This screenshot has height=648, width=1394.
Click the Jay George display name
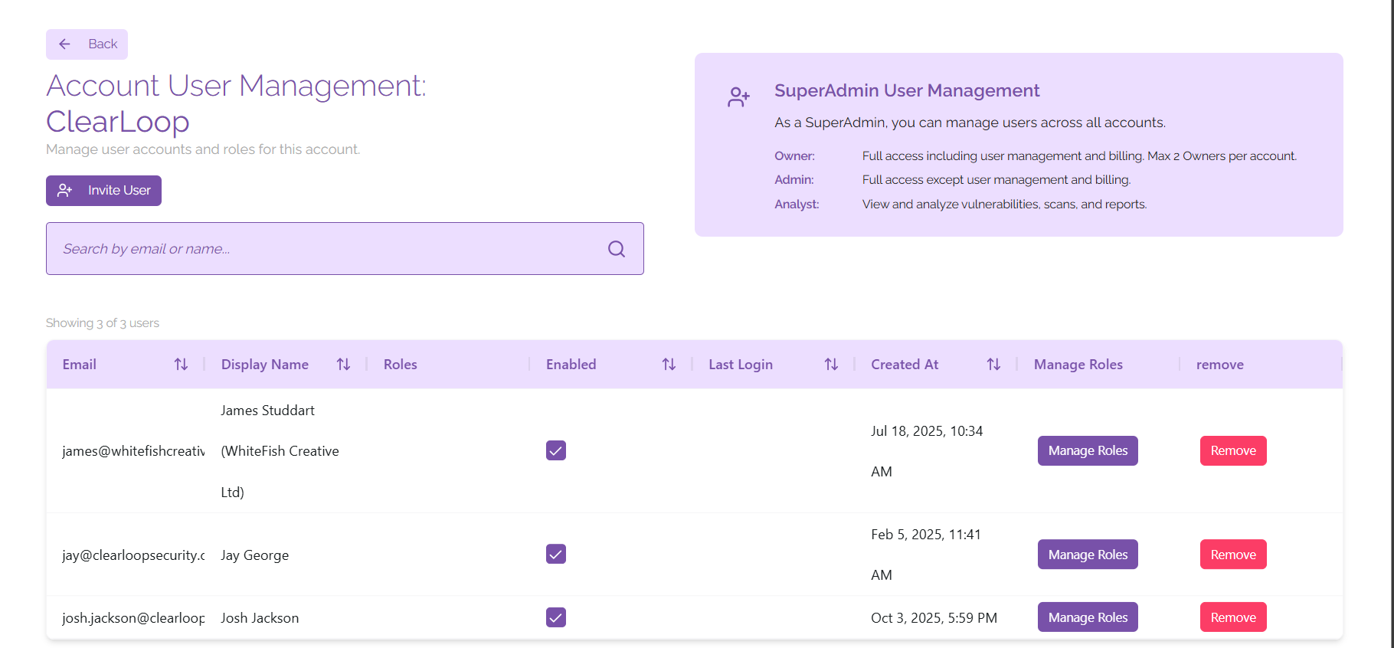[x=255, y=555]
